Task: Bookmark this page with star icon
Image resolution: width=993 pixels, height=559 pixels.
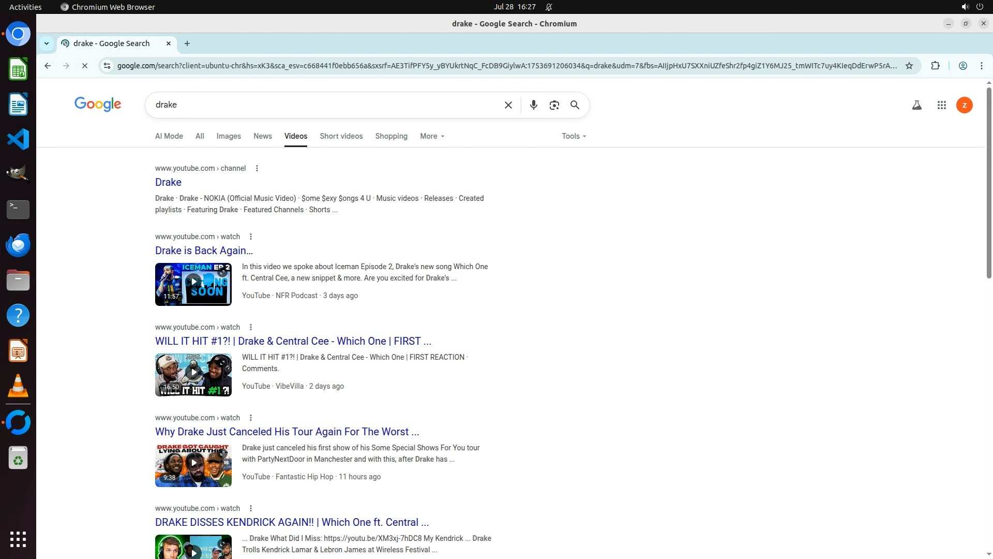Action: (909, 66)
